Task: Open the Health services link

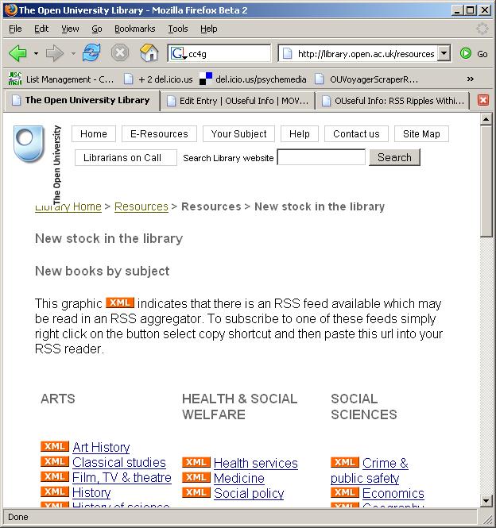Action: (256, 464)
